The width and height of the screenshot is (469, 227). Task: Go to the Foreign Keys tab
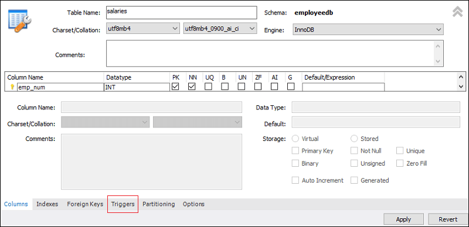coord(85,204)
